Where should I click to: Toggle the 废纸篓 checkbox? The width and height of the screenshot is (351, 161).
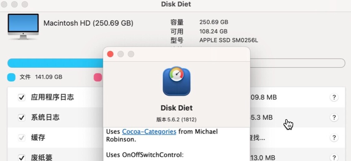click(22, 158)
